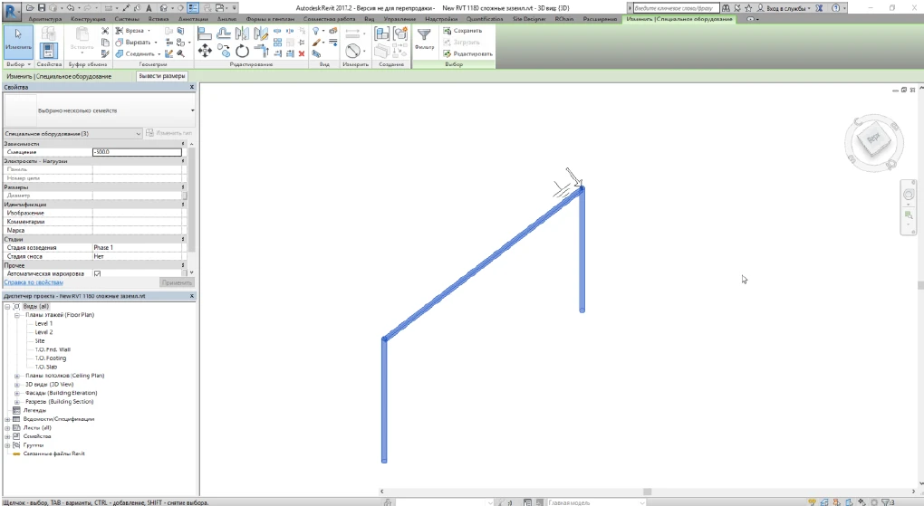Open the Свойства properties palette icon
Screen dimensions: 924x506
point(49,51)
